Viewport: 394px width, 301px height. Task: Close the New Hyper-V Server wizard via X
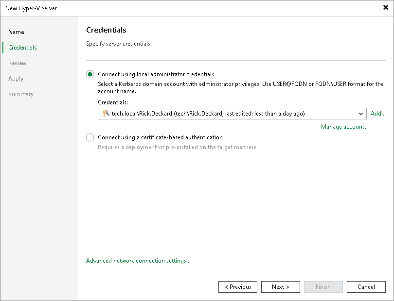pos(385,7)
